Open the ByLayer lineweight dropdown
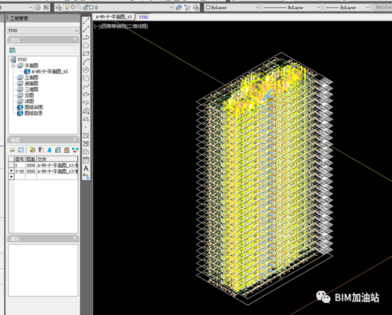392x315 pixels. coord(367,8)
